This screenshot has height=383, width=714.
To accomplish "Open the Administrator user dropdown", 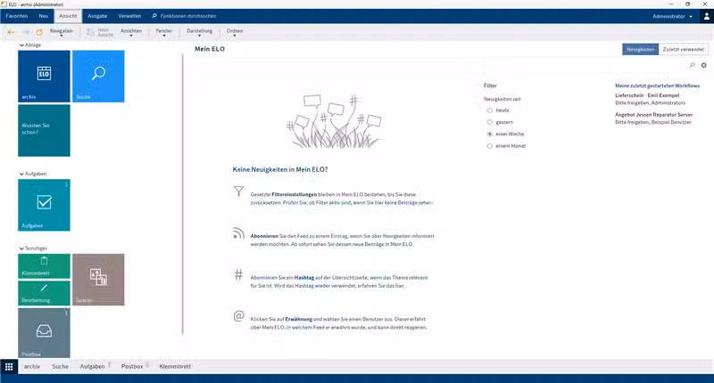I will pos(672,16).
